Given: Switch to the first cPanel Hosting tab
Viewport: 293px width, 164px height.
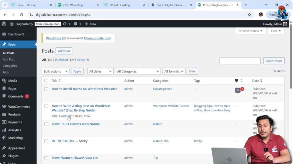Looking at the screenshot, I should coord(31,5).
